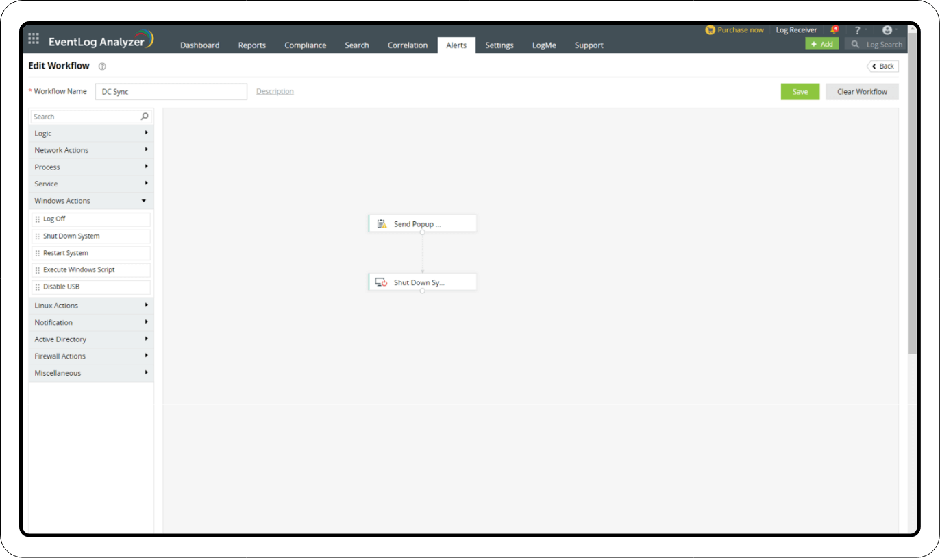Click the user profile icon

coord(887,29)
